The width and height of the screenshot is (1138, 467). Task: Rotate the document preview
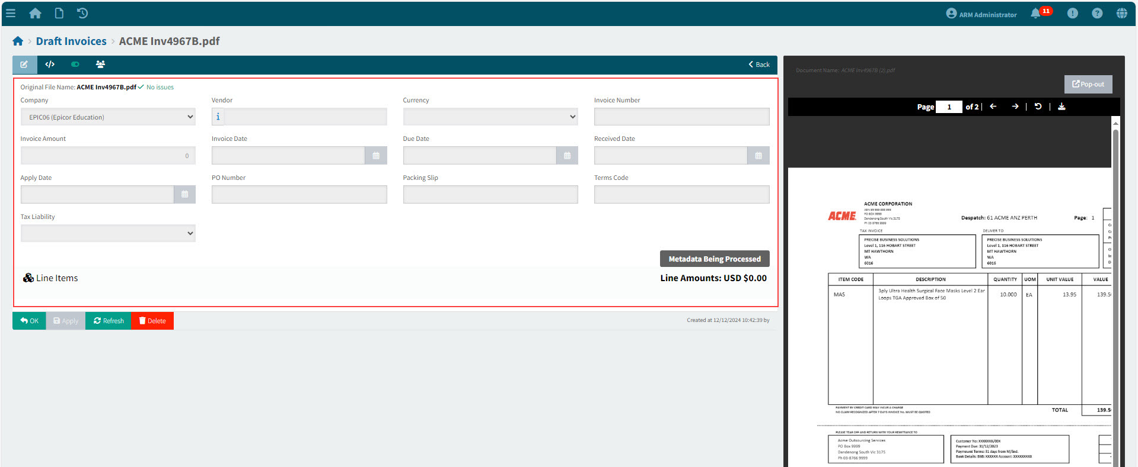(1038, 107)
